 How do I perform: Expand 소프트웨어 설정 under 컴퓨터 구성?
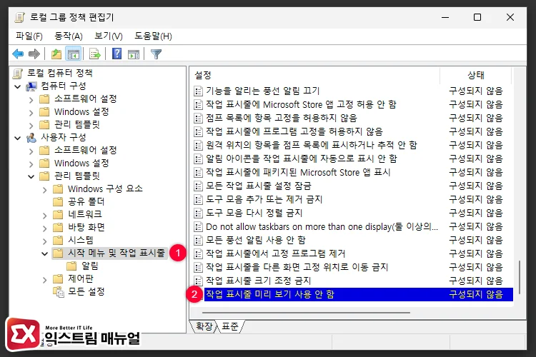(31, 100)
